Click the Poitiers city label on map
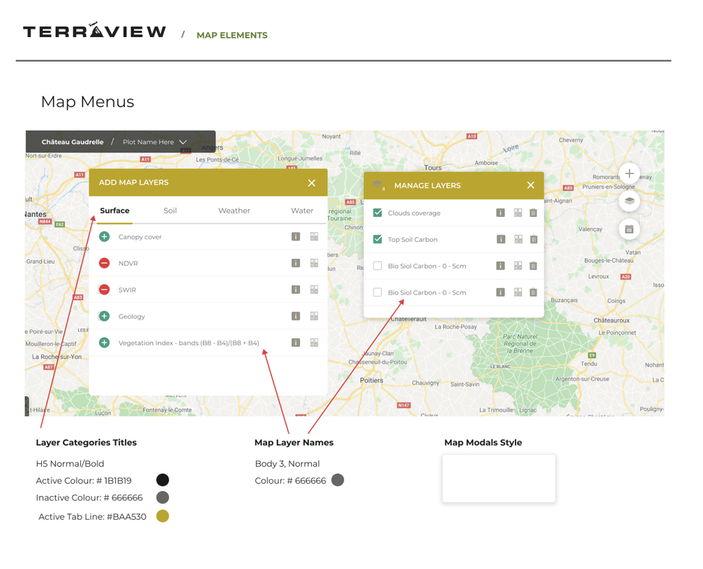The height and width of the screenshot is (569, 703). 371,380
